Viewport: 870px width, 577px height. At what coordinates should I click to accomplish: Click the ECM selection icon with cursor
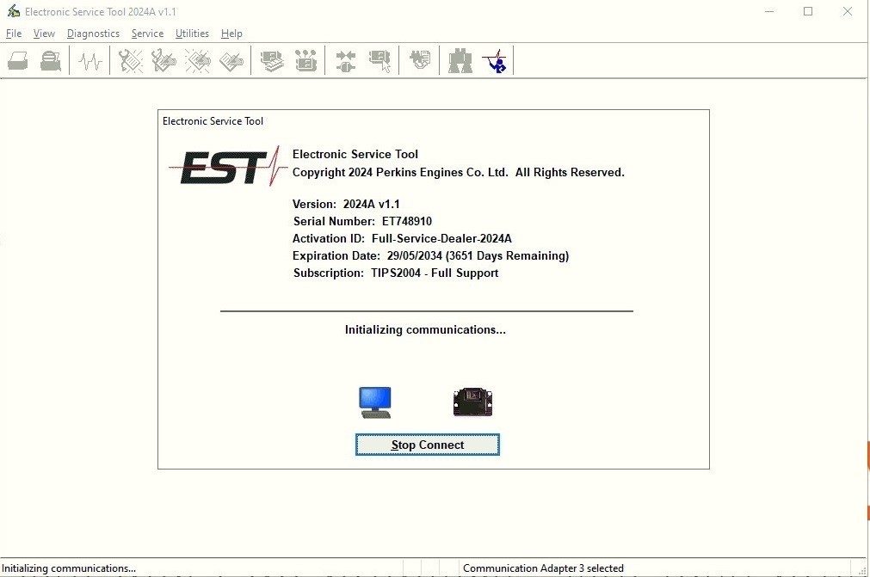pyautogui.click(x=380, y=60)
